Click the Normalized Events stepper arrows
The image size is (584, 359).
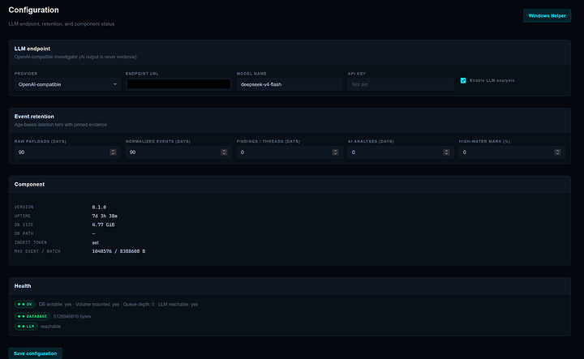pyautogui.click(x=224, y=152)
